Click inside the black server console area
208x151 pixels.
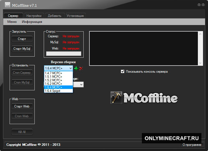tap(144, 48)
